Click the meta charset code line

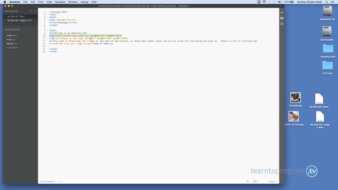[62, 20]
